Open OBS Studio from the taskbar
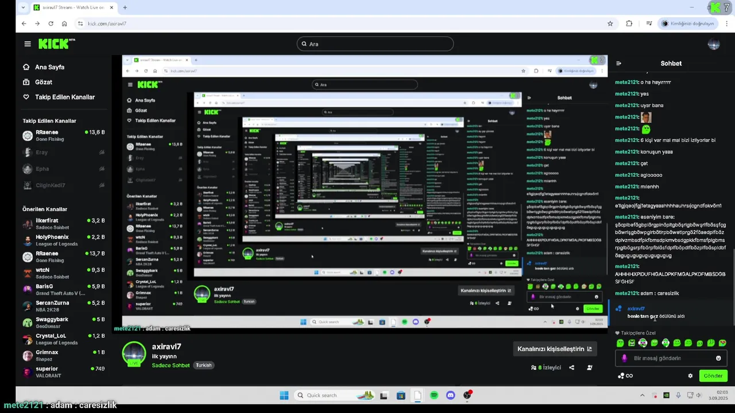This screenshot has height=413, width=735. 467,395
